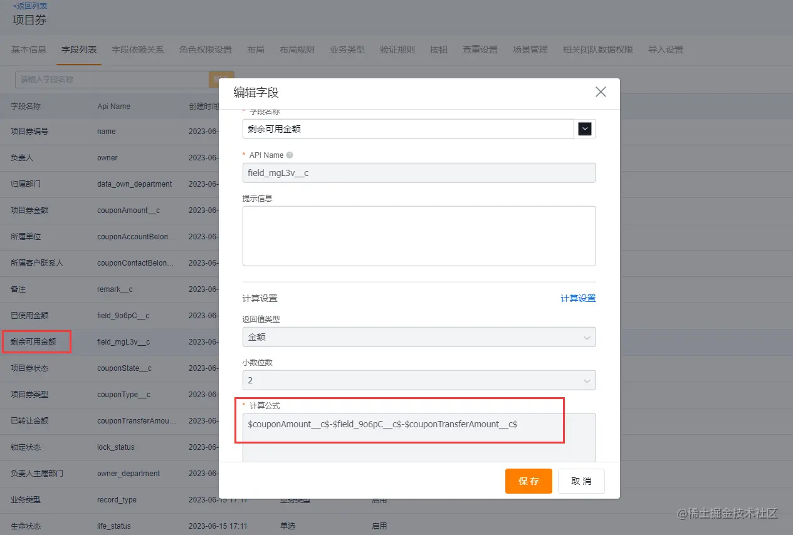
Task: Click the data_own_department Api Name cell
Action: [135, 184]
